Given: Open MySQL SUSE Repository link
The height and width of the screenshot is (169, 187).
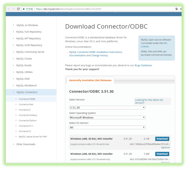Looking at the screenshot, I should click(x=29, y=45).
